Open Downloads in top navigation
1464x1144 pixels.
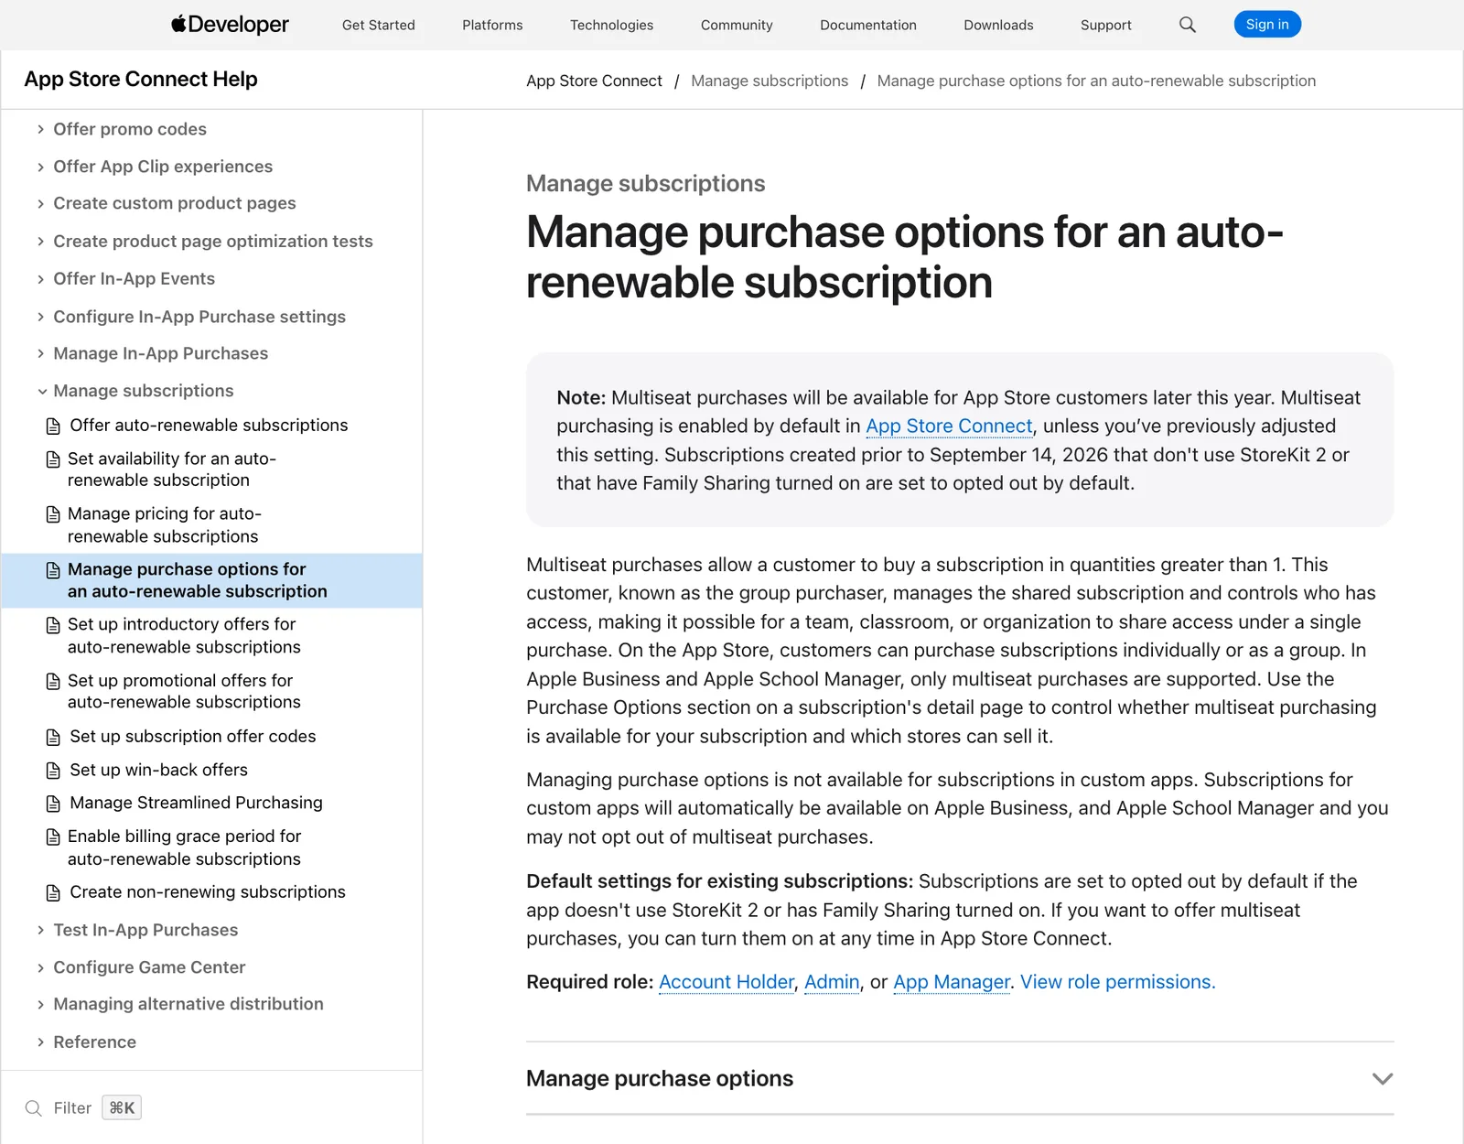point(998,25)
